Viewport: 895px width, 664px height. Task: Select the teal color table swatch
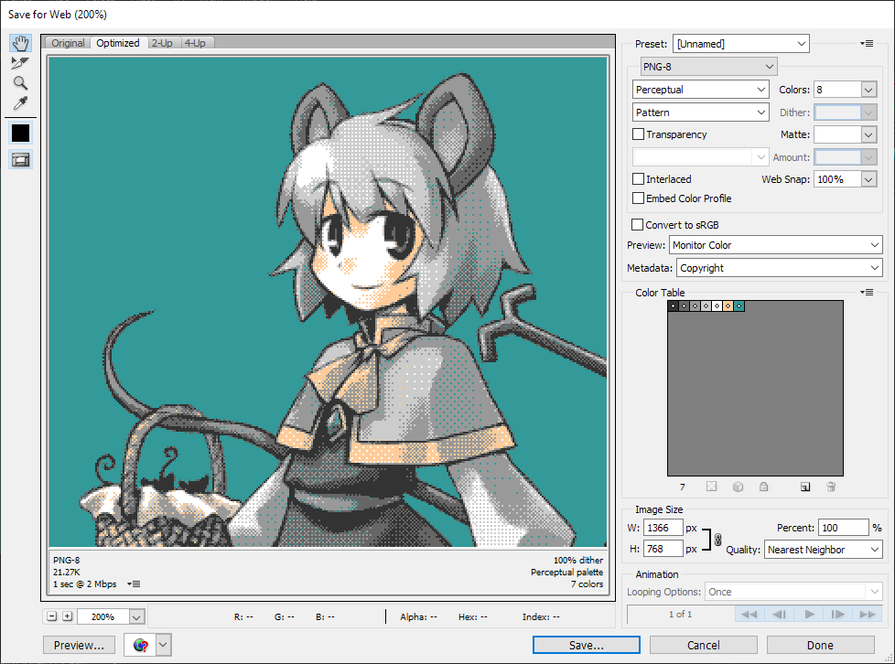739,306
